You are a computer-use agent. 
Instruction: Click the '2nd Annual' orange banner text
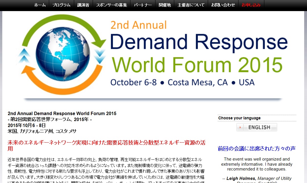(x=139, y=25)
